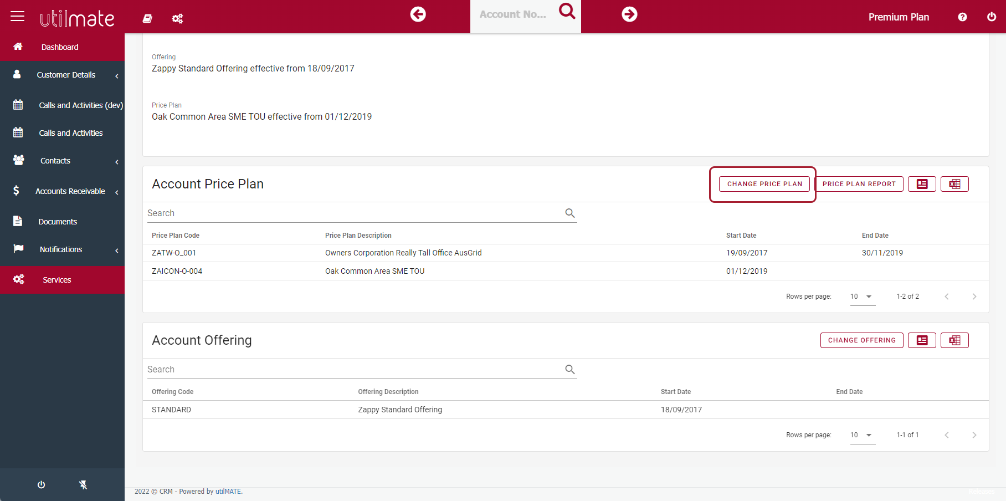
Task: Open the hamburger menu icon
Action: click(x=18, y=16)
